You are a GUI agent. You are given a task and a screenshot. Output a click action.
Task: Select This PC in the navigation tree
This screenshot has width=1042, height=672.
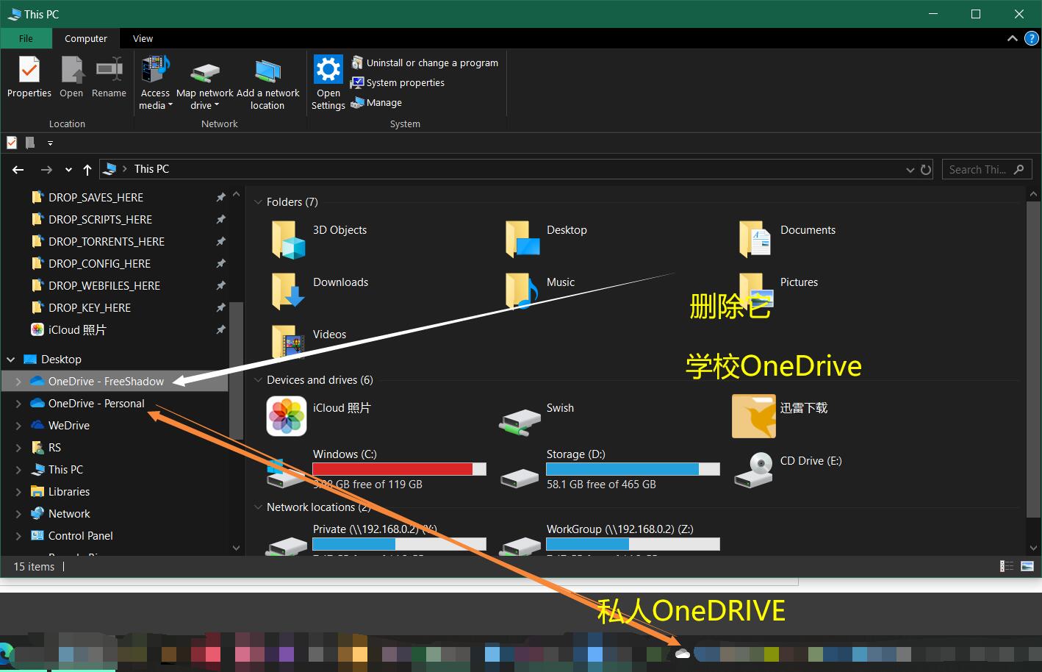(65, 469)
